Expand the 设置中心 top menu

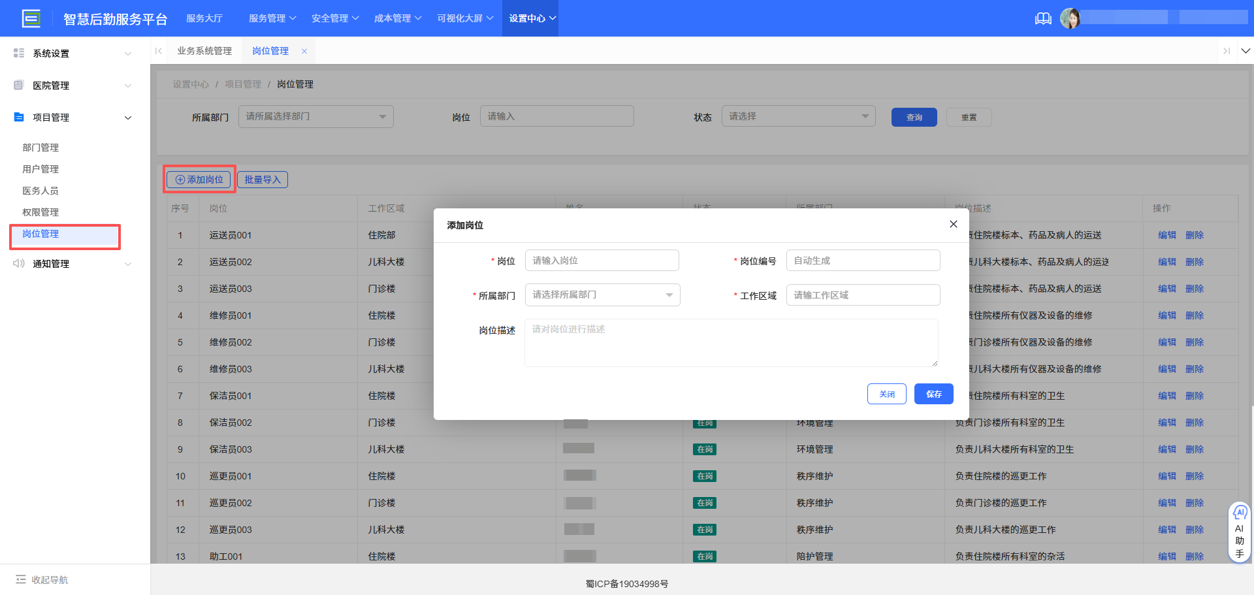[x=532, y=18]
